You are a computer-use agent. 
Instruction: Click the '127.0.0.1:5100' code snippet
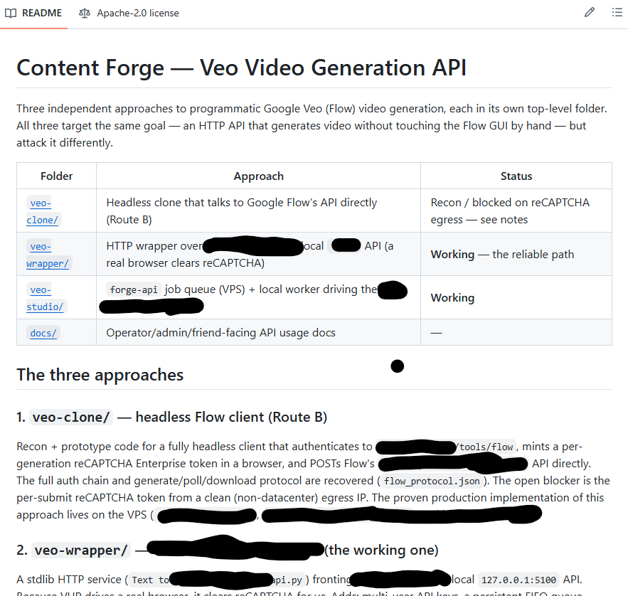(x=518, y=580)
